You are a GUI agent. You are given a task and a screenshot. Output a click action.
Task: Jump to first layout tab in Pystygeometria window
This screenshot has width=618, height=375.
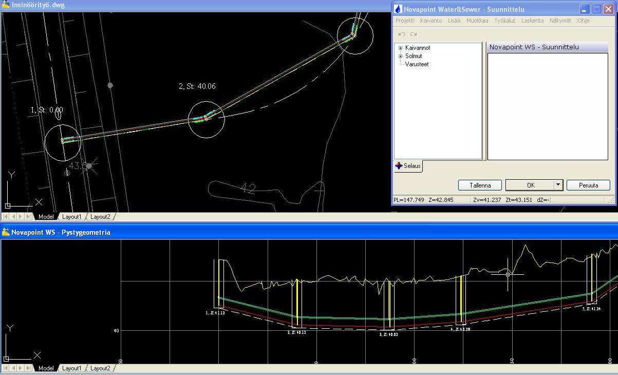tap(6, 368)
